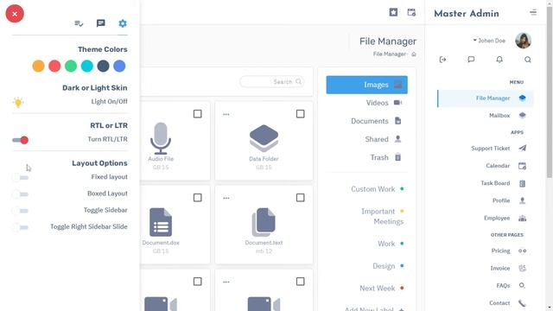Enable the Toggle Sidebar switch

[x=20, y=211]
